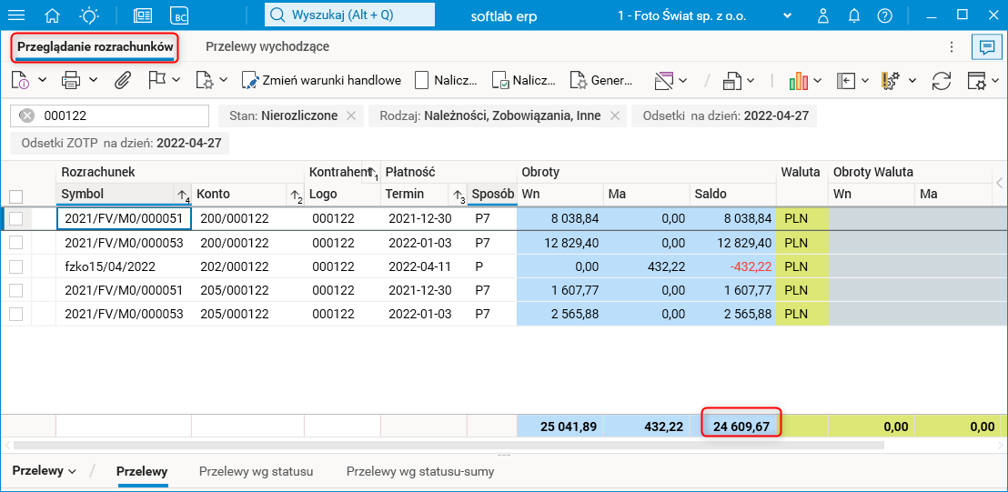Open the help question mark icon
Screen dimensions: 1008x492
pyautogui.click(x=884, y=15)
